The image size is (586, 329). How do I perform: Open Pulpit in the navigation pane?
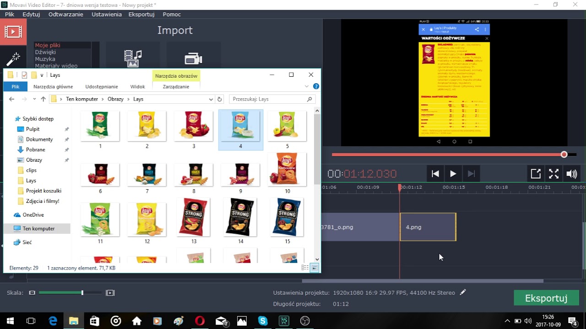[33, 129]
